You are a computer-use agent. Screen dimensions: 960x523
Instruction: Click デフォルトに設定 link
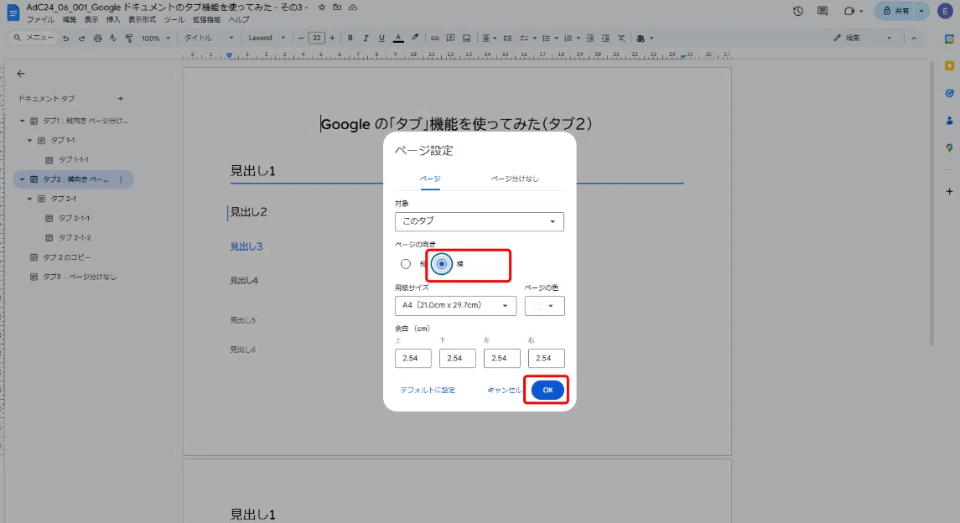pos(428,391)
